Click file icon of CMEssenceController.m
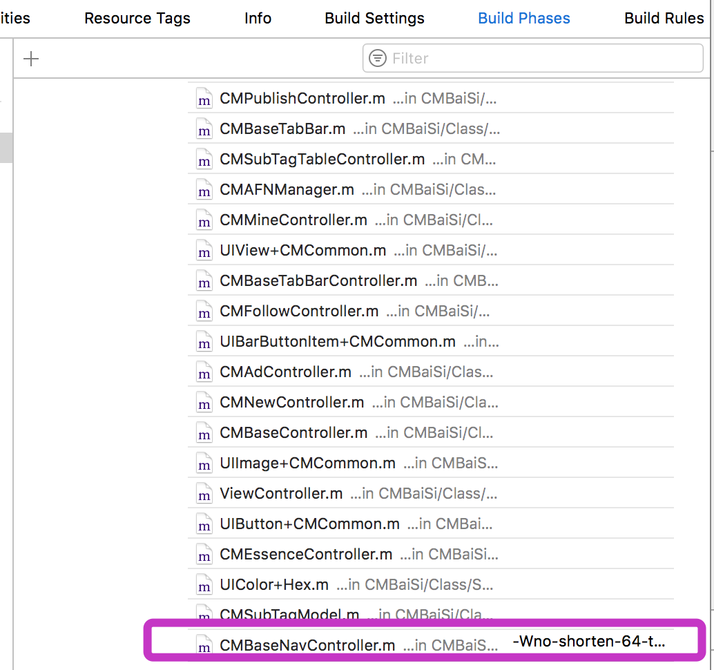Image resolution: width=714 pixels, height=670 pixels. pyautogui.click(x=204, y=555)
